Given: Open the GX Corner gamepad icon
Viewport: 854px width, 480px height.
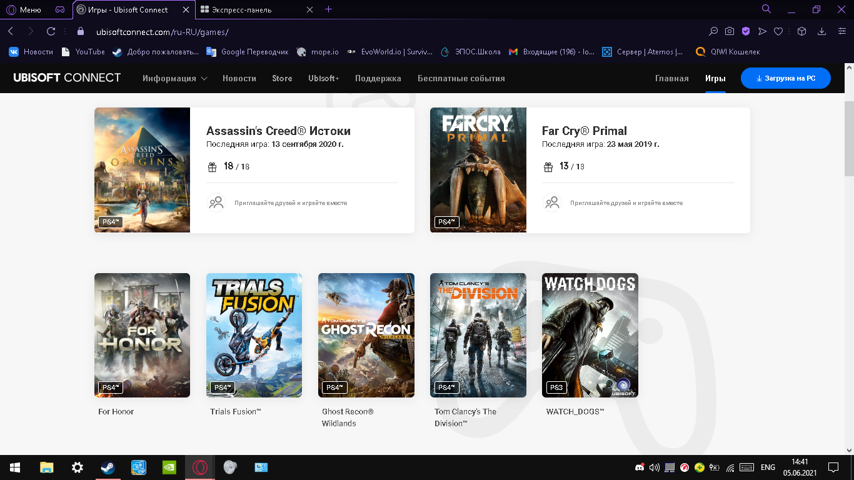Looking at the screenshot, I should [59, 9].
